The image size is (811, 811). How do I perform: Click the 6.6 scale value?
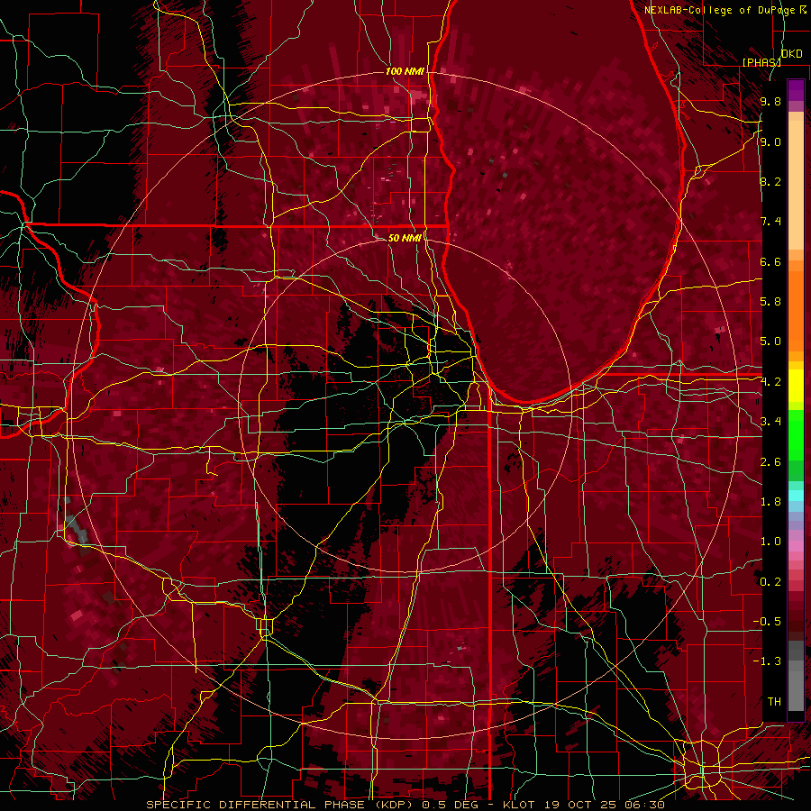pyautogui.click(x=770, y=262)
